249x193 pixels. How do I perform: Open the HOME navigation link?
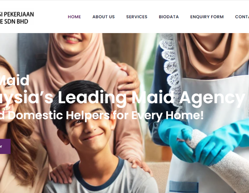tap(74, 17)
